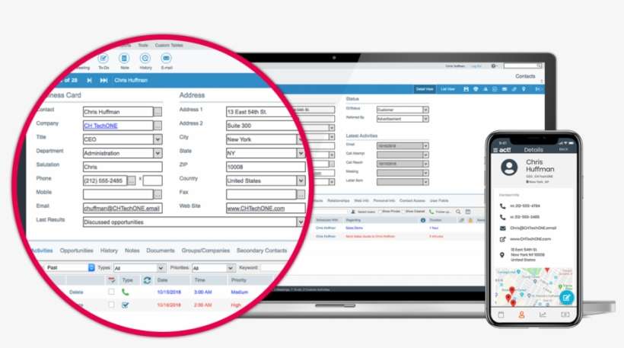
Task: Tap location pin icon on phone contact
Action: 502,255
